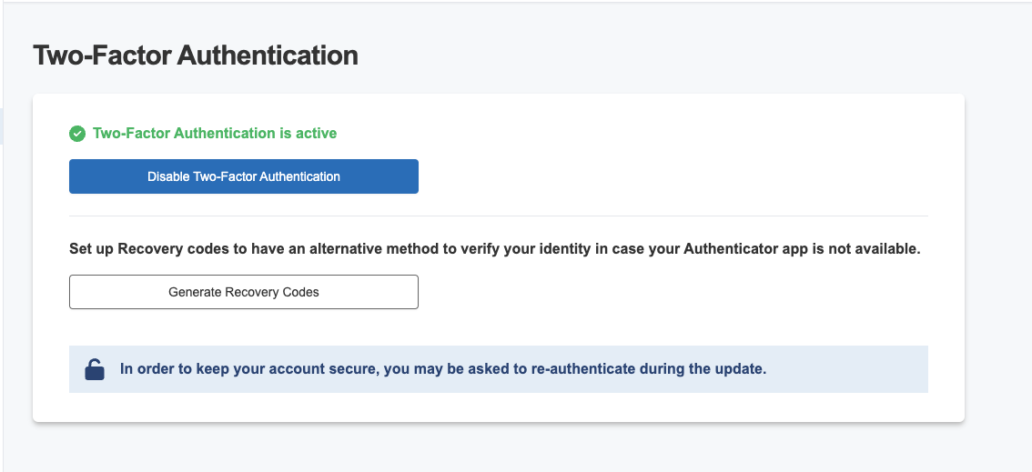Click the word 'Authentication' in the page heading
The width and height of the screenshot is (1032, 472).
(268, 55)
